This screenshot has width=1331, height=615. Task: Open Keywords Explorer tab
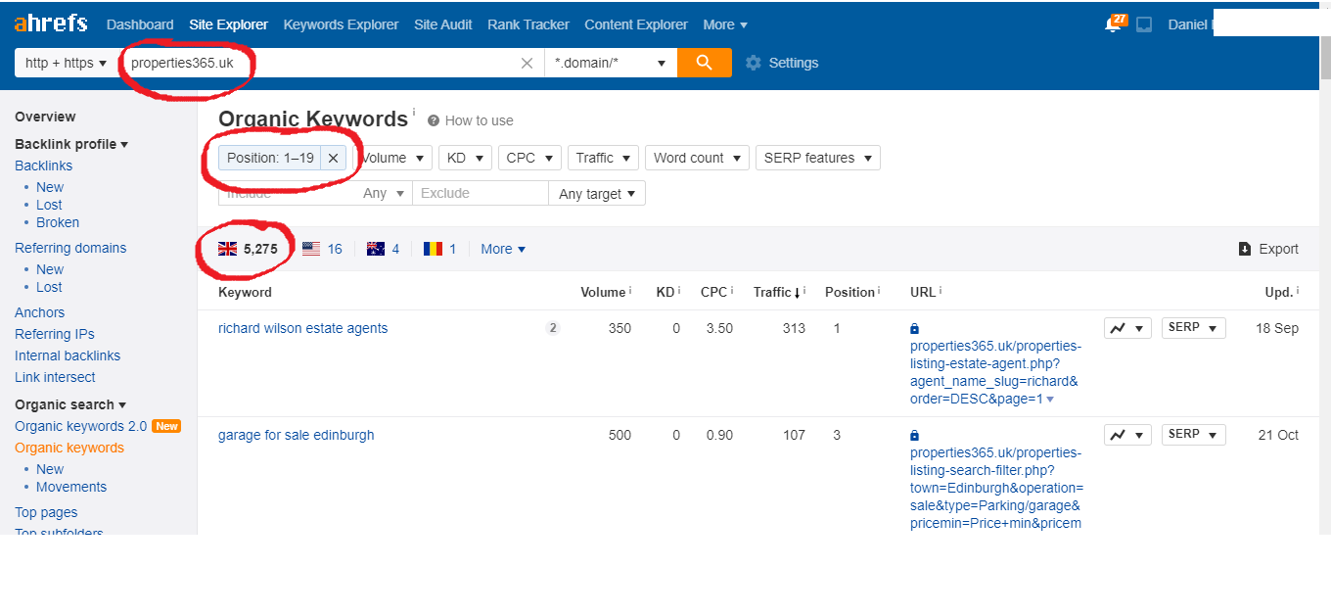point(341,24)
